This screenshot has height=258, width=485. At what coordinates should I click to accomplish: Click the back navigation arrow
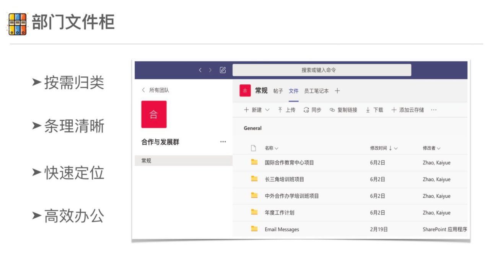pos(200,70)
